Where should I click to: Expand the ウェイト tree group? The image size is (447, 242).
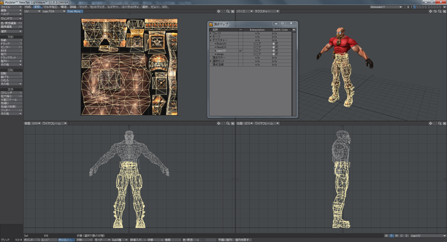tap(211, 34)
